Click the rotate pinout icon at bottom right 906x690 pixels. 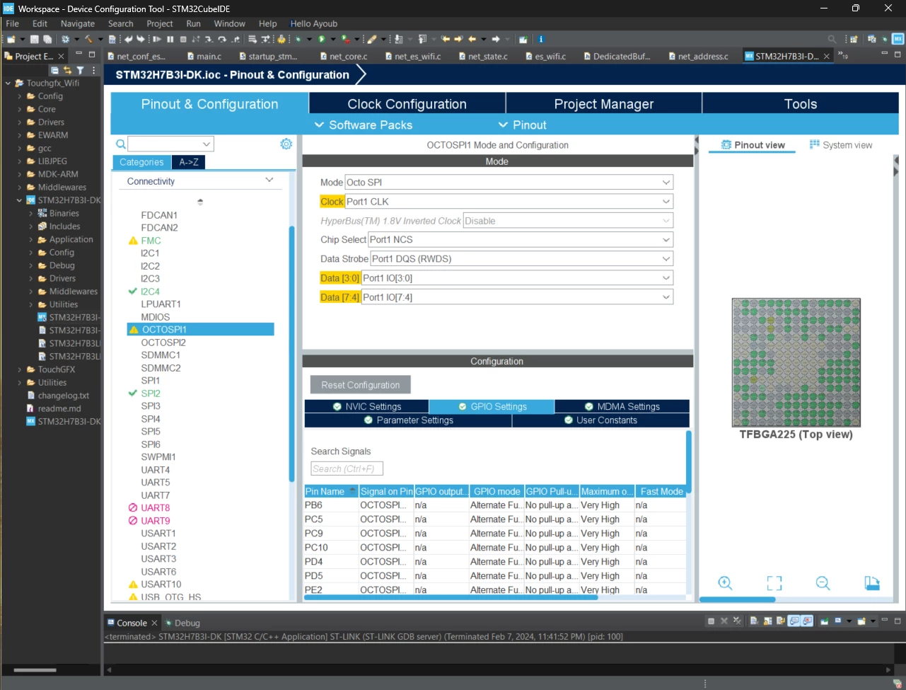point(872,582)
